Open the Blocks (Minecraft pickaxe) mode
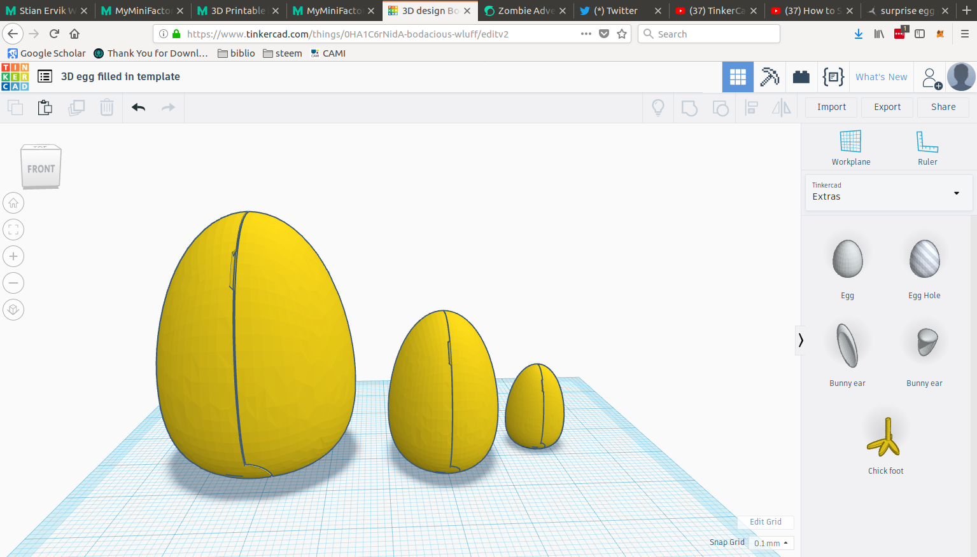The image size is (977, 557). 770,77
